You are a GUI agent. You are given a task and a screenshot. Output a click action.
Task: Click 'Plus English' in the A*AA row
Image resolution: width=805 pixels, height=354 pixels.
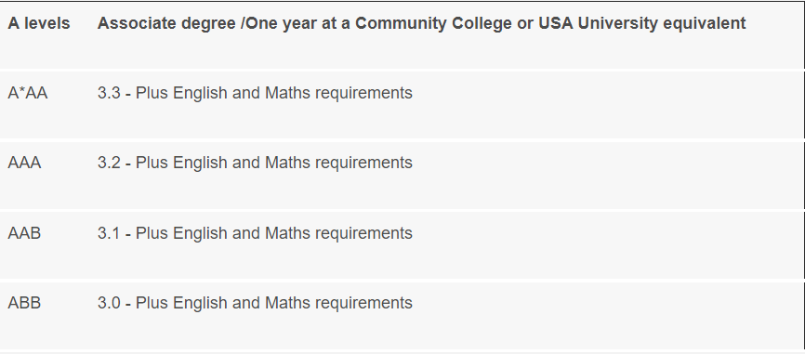point(182,93)
